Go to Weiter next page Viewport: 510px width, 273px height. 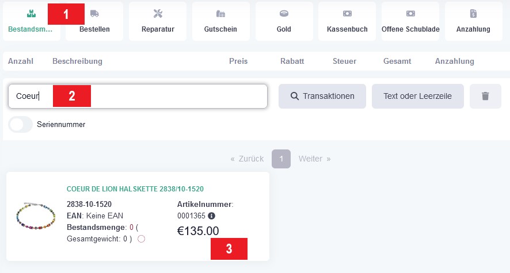tap(314, 159)
